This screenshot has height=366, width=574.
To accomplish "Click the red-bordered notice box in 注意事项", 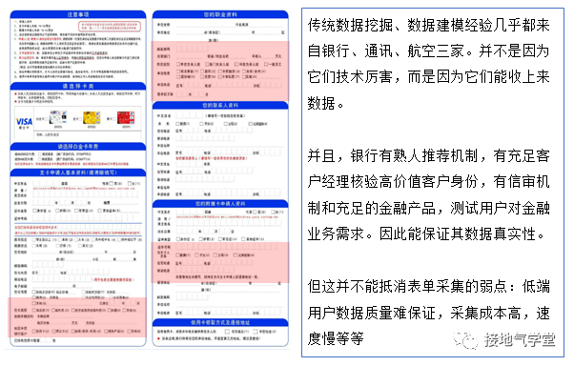I will pos(110,26).
